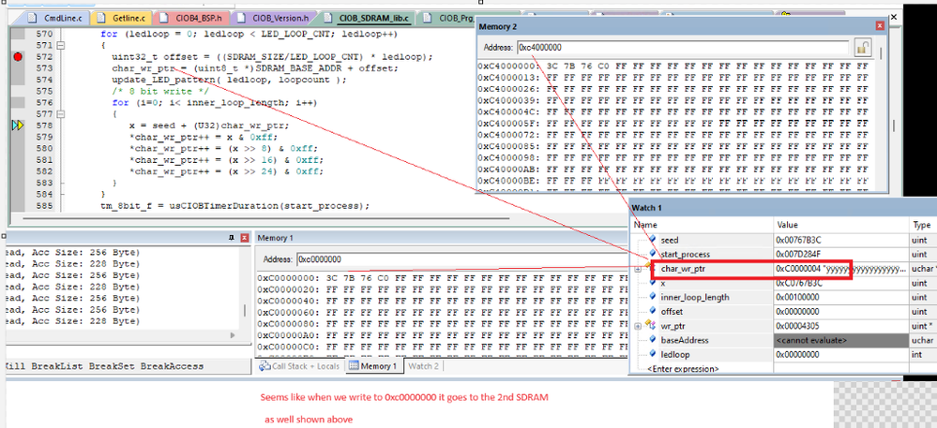Click the CIOB_Version.h tab file icon
Viewport: 937px width, 428px height.
coord(243,18)
